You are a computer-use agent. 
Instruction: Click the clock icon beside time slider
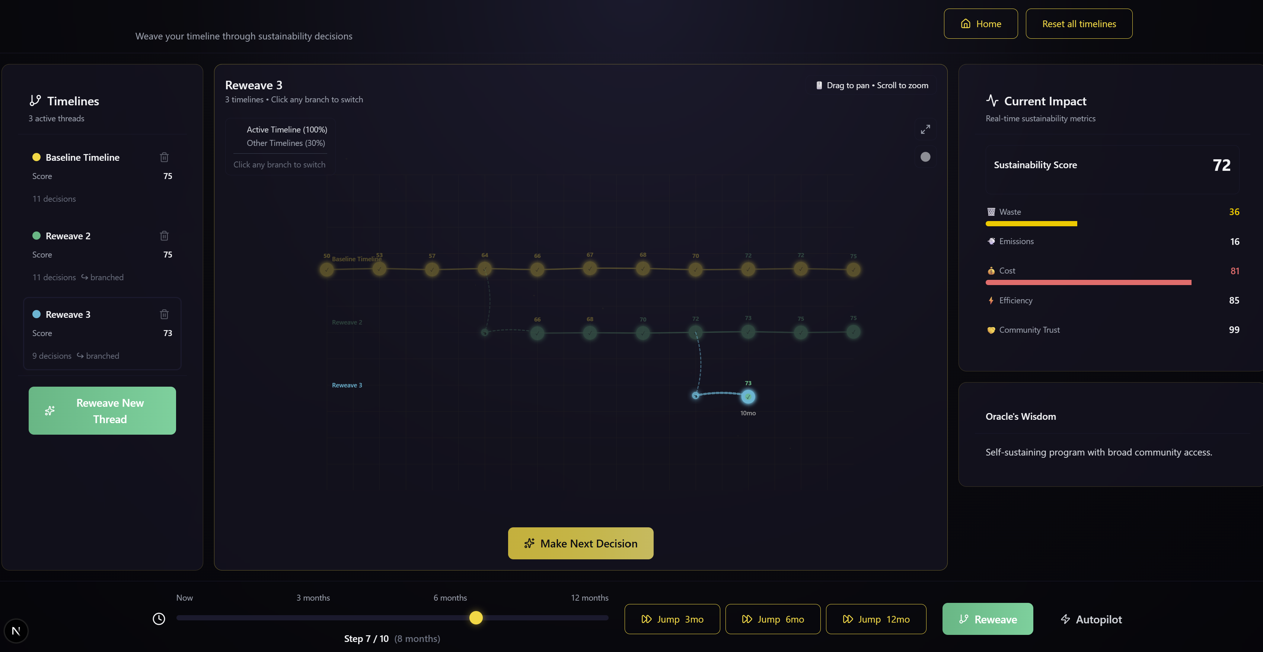click(159, 619)
